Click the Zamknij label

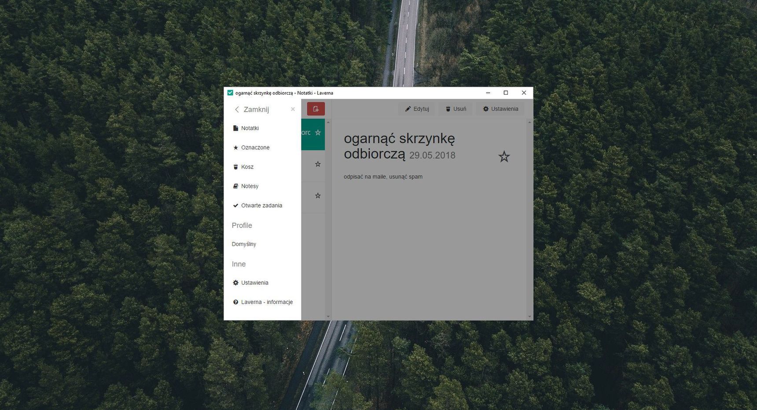[x=256, y=110]
